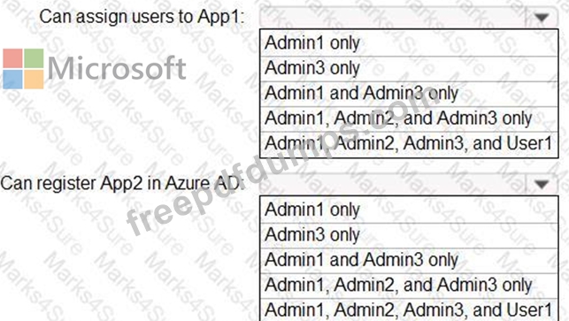
Task: Click the App2 registration combo box field
Action: [409, 184]
